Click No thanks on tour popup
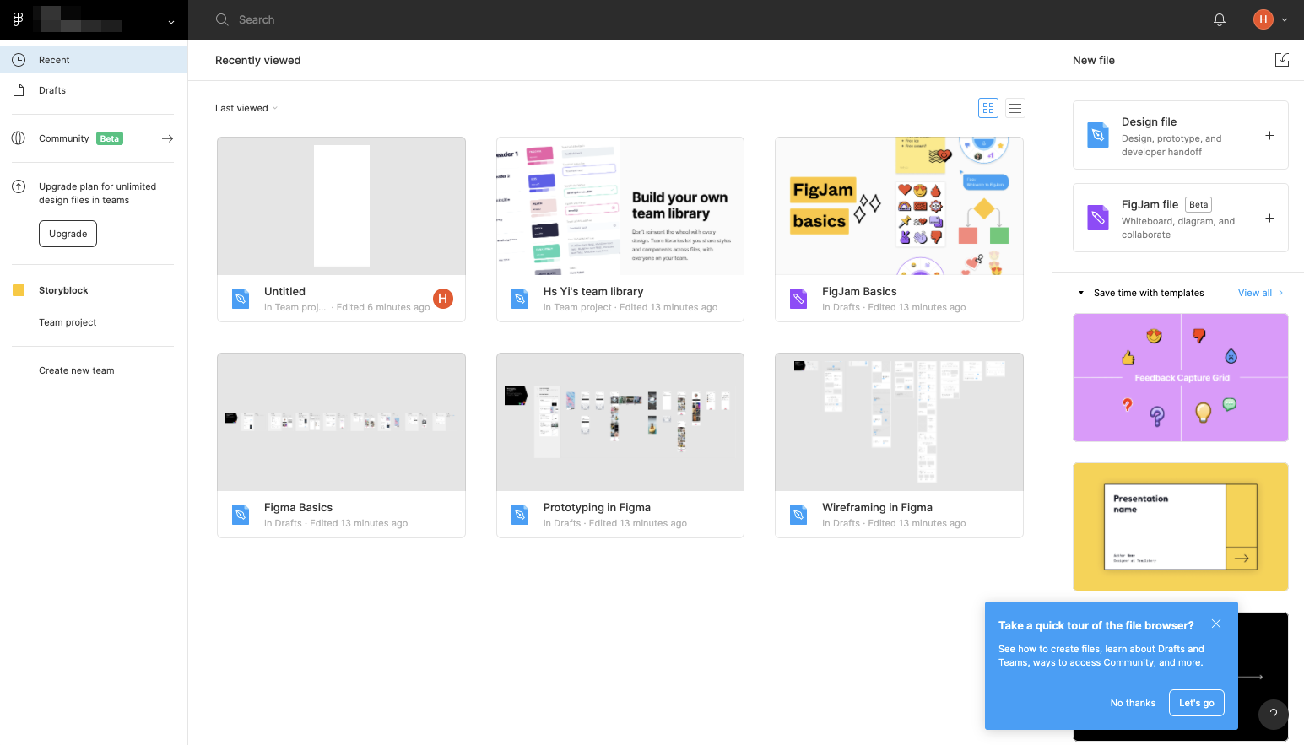The height and width of the screenshot is (745, 1304). (x=1133, y=703)
